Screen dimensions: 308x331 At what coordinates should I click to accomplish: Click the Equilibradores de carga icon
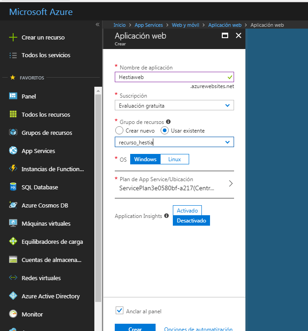point(13,242)
